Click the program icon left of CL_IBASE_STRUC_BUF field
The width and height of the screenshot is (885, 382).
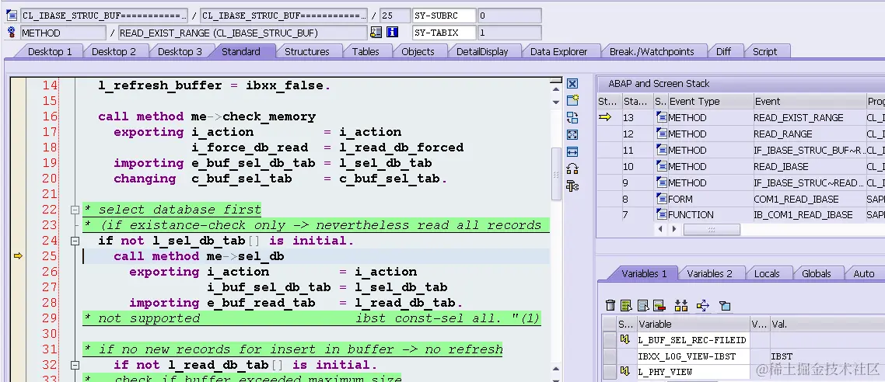point(12,16)
